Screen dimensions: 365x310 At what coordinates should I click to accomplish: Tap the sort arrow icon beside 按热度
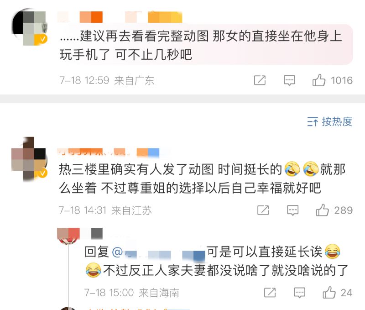coord(313,121)
